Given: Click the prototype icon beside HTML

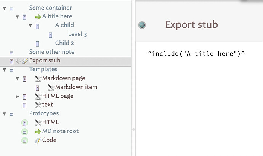Looking at the screenshot, I should click(x=25, y=123).
